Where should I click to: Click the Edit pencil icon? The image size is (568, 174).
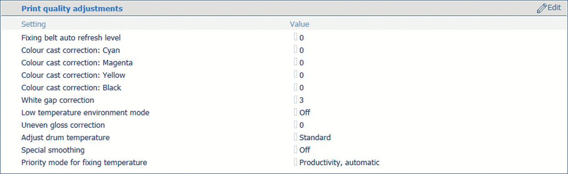[541, 8]
